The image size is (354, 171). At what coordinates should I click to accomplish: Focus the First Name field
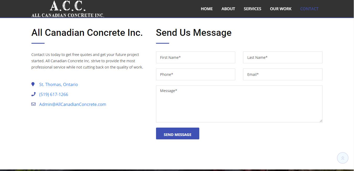pos(196,57)
